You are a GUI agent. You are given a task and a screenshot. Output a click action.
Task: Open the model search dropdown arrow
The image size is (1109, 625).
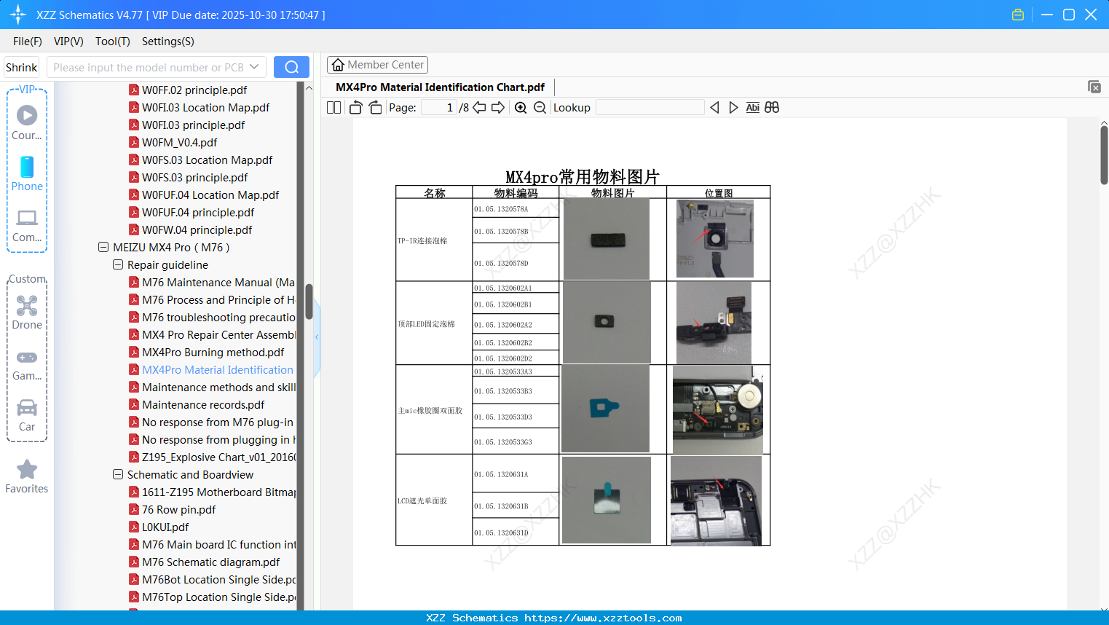[253, 66]
